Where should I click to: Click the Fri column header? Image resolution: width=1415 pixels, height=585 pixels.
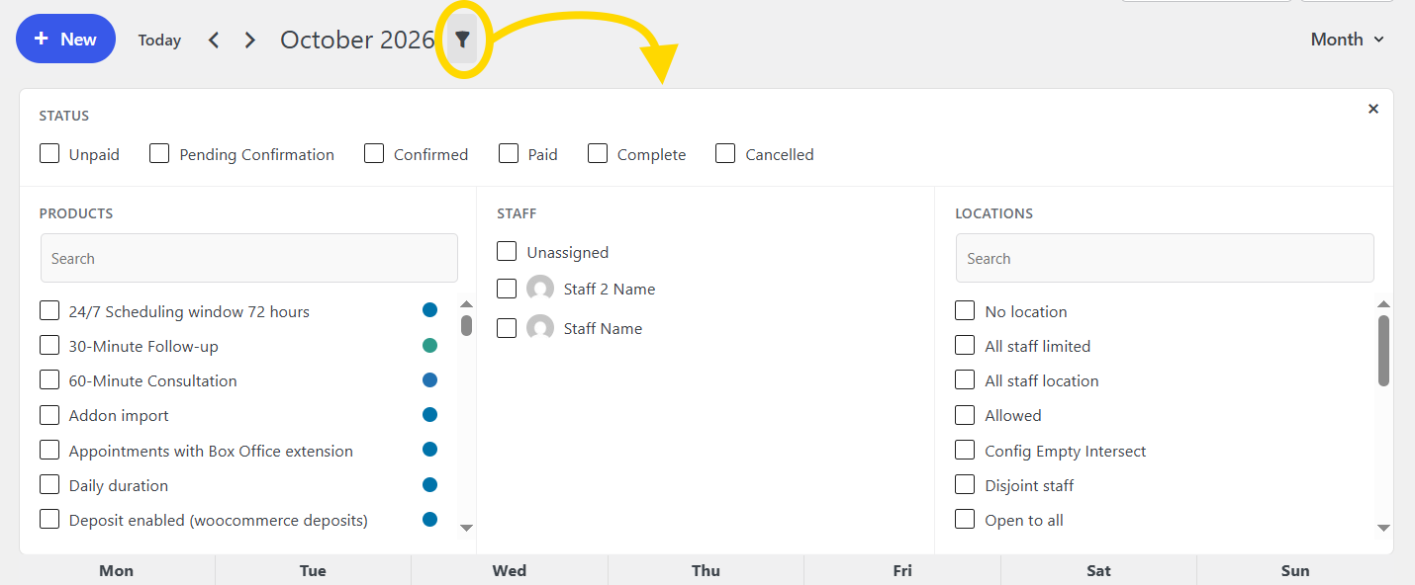pos(902,570)
